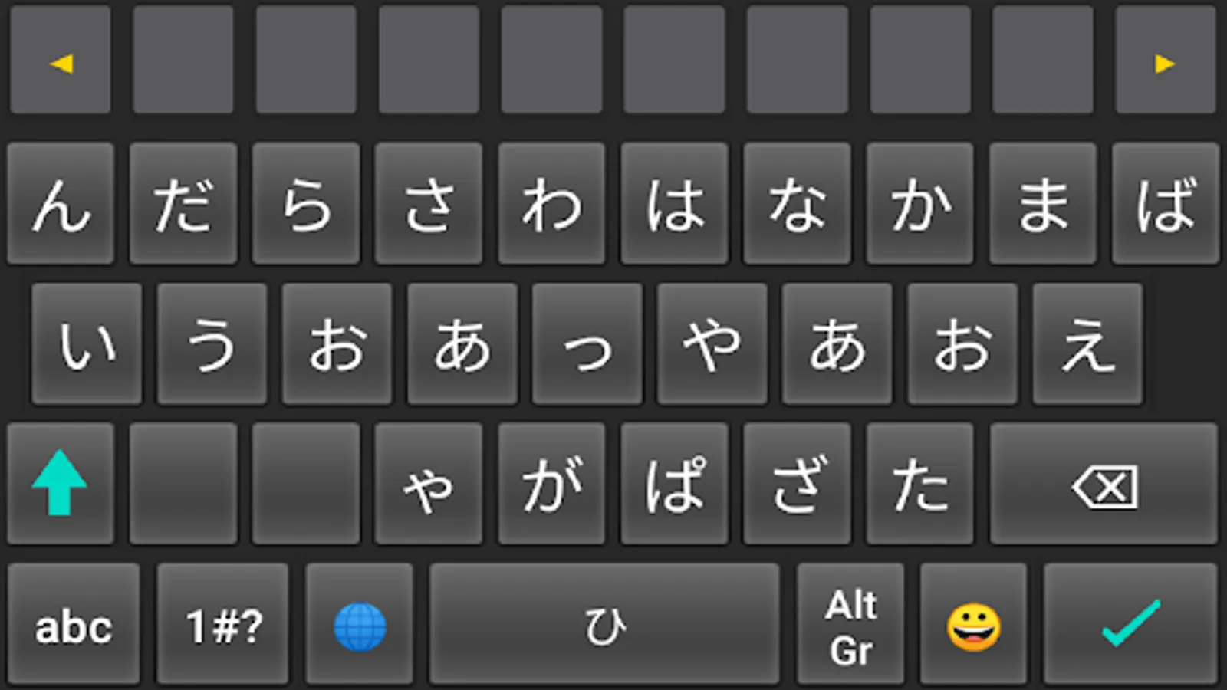Show next suggestions with right yellow arrow

tap(1165, 61)
